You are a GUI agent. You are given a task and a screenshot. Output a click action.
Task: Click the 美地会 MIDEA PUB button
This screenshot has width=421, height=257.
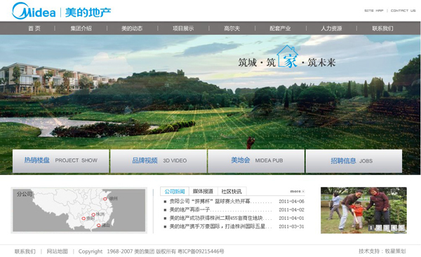point(256,161)
